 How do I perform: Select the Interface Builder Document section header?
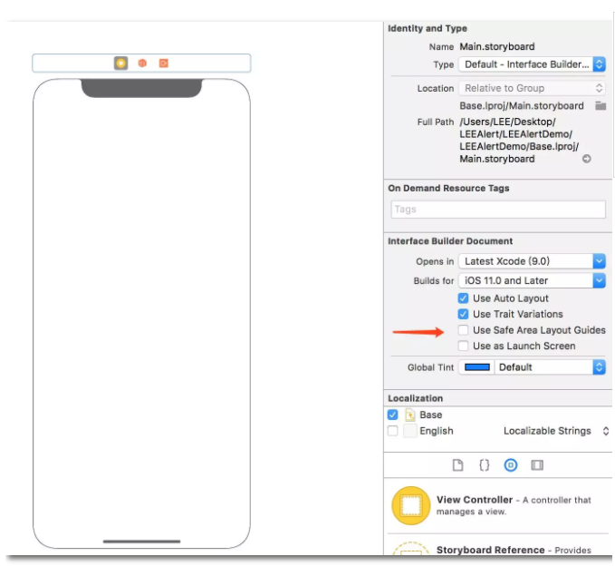coord(450,241)
